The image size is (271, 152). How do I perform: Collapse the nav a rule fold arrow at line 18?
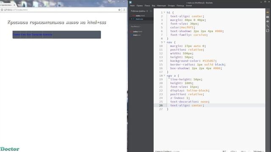click(x=164, y=76)
